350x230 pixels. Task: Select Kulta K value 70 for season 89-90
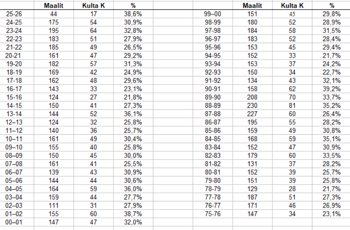pos(292,97)
